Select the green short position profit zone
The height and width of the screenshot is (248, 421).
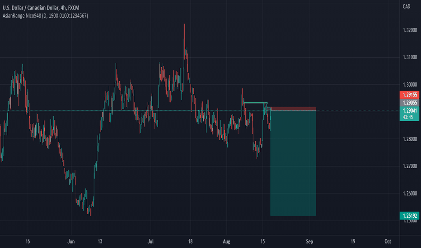point(293,163)
